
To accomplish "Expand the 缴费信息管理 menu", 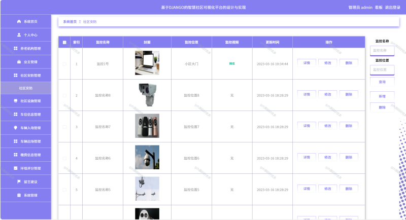I will (x=26, y=155).
